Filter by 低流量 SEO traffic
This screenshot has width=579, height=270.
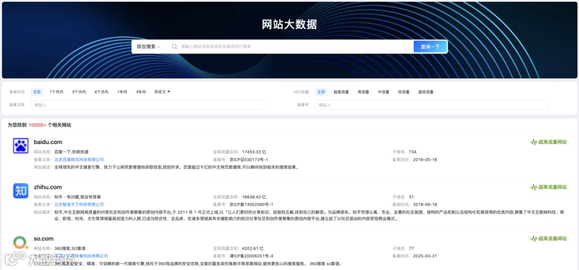click(x=404, y=92)
